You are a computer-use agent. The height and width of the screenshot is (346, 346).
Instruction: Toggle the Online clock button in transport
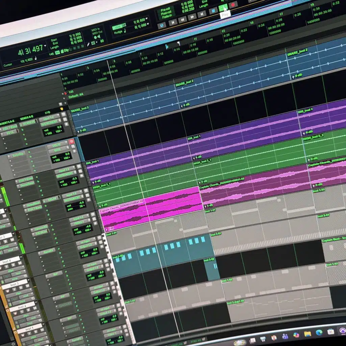tap(162, 25)
